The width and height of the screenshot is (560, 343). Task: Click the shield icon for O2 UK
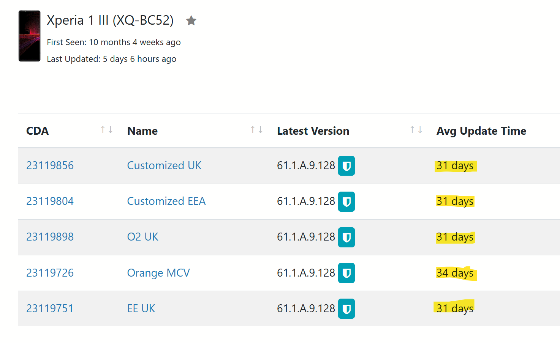tap(346, 237)
